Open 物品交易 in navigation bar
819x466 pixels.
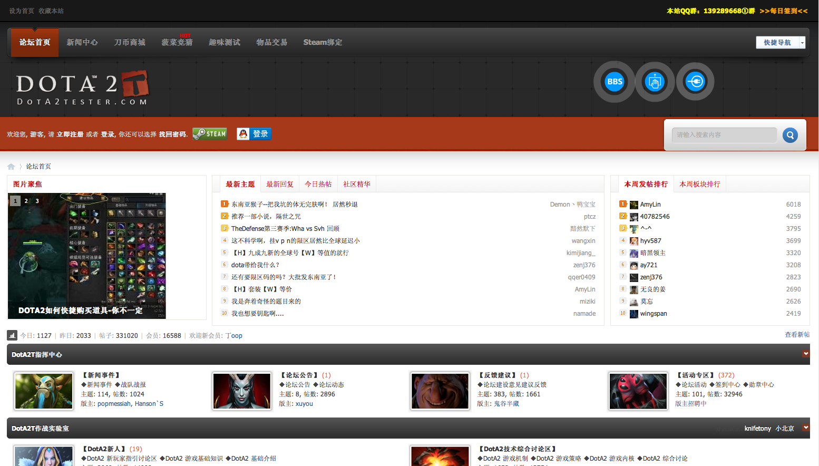272,42
